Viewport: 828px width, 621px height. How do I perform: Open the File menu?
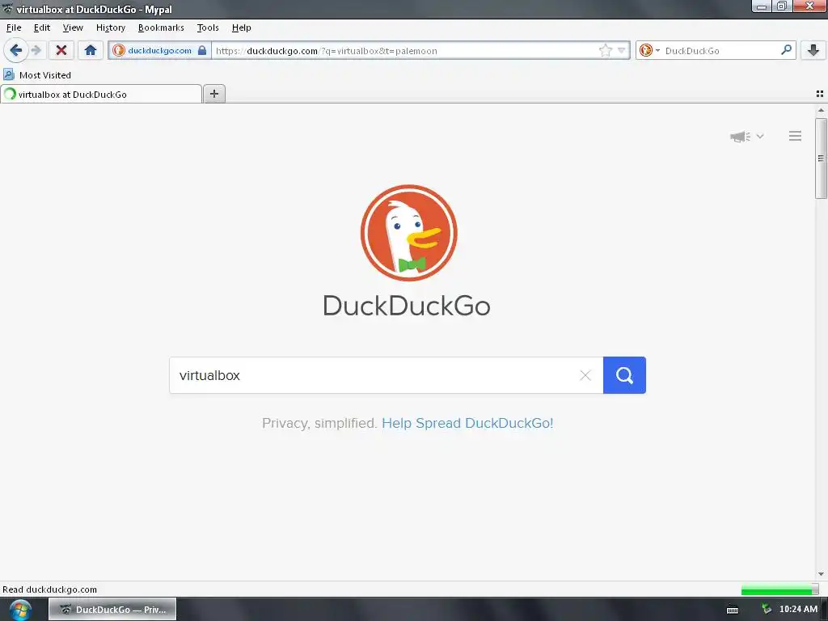pos(14,27)
